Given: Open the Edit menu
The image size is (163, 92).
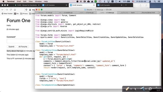Looking at the screenshot, I should point(25,2).
